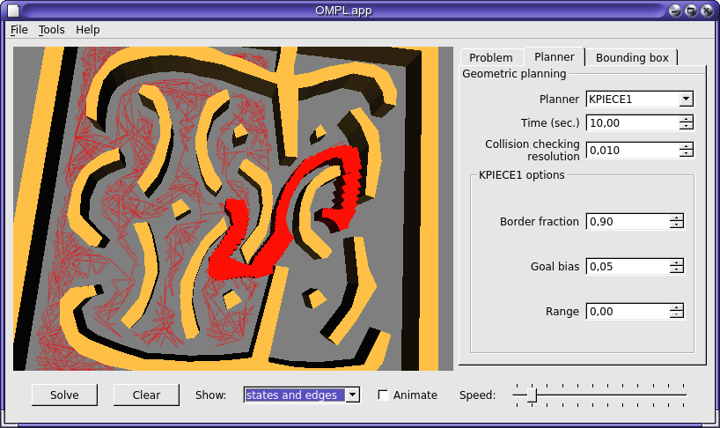Decrease the Time (sec.) value

point(686,126)
